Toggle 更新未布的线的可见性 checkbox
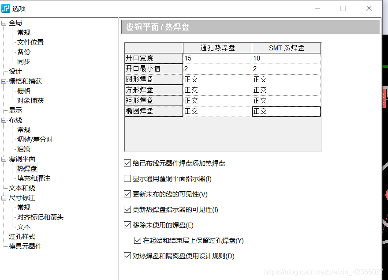The image size is (388, 280). (x=127, y=194)
